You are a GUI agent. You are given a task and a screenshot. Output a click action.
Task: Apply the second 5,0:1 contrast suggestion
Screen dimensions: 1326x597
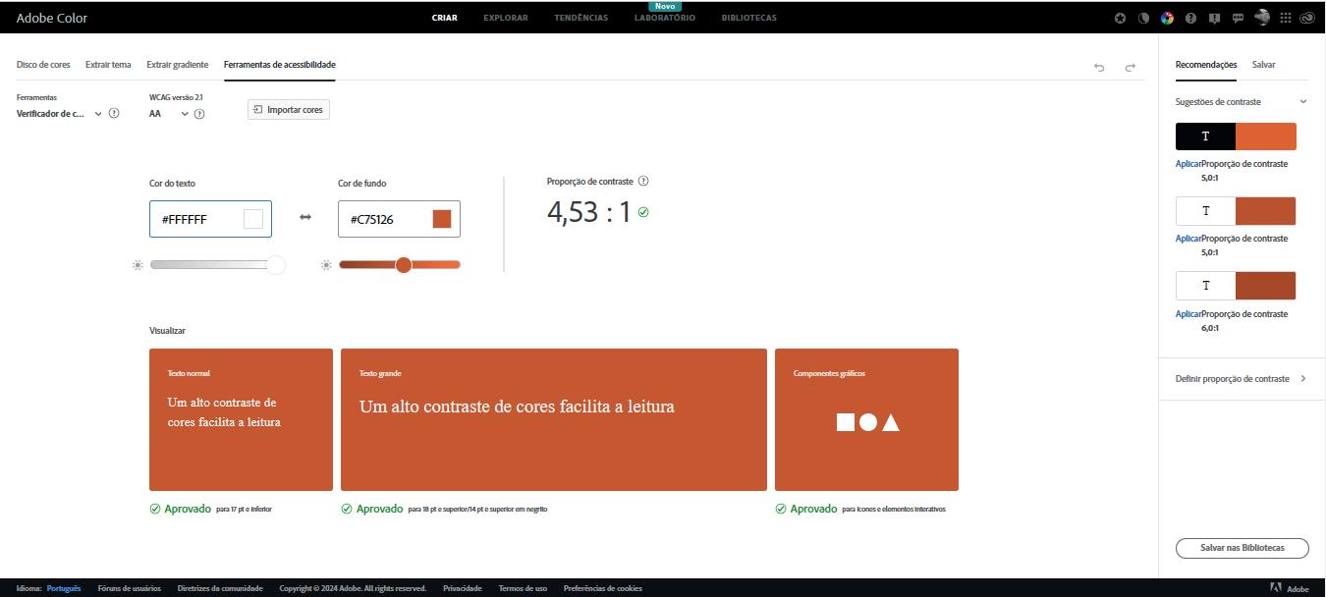pyautogui.click(x=1188, y=239)
